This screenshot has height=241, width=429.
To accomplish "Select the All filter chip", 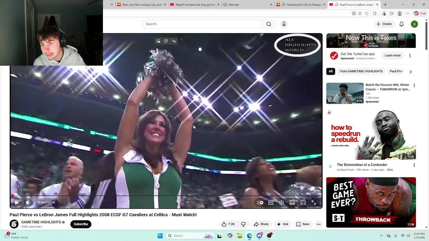I will (x=330, y=71).
